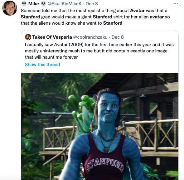Open the three-dot more options menu
184x180 pixels.
click(176, 4)
